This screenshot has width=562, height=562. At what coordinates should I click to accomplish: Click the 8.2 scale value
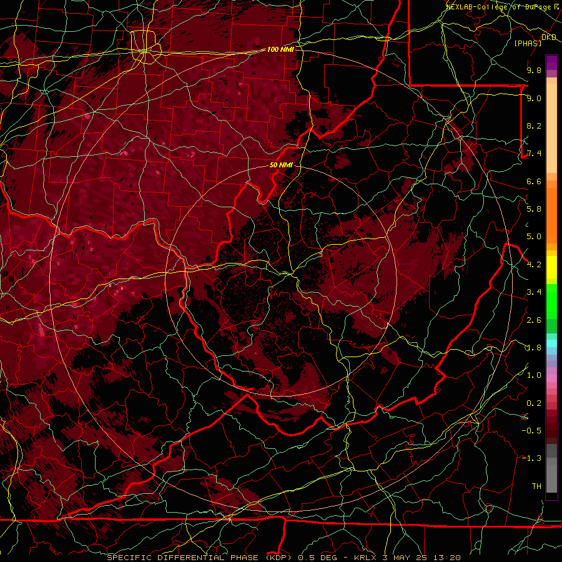point(534,126)
